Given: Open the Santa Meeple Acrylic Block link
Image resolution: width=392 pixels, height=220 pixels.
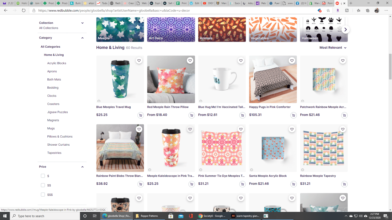Looking at the screenshot, I should pos(268,176).
